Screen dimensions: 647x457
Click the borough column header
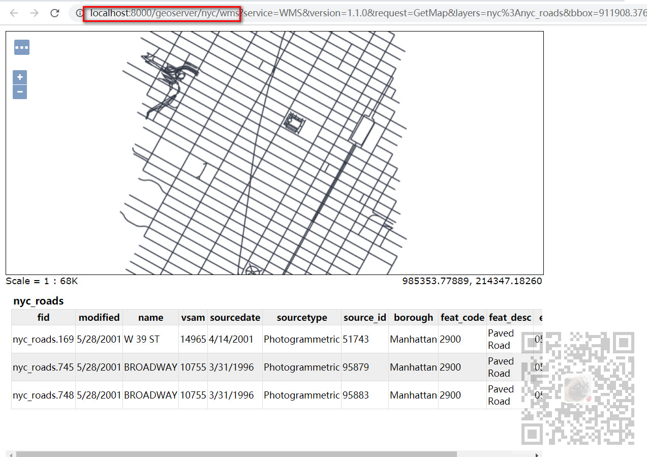(413, 318)
